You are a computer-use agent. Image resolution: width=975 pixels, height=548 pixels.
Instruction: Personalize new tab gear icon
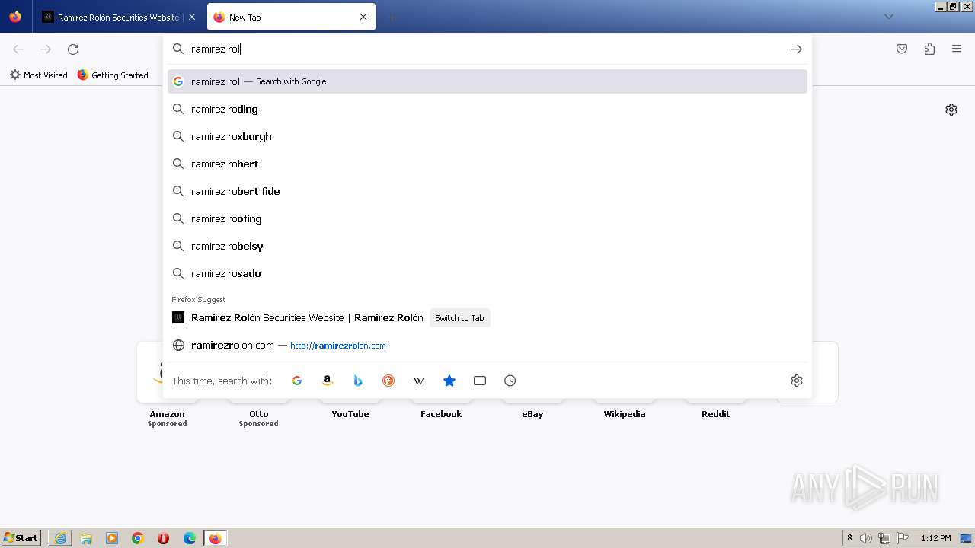[x=951, y=110]
